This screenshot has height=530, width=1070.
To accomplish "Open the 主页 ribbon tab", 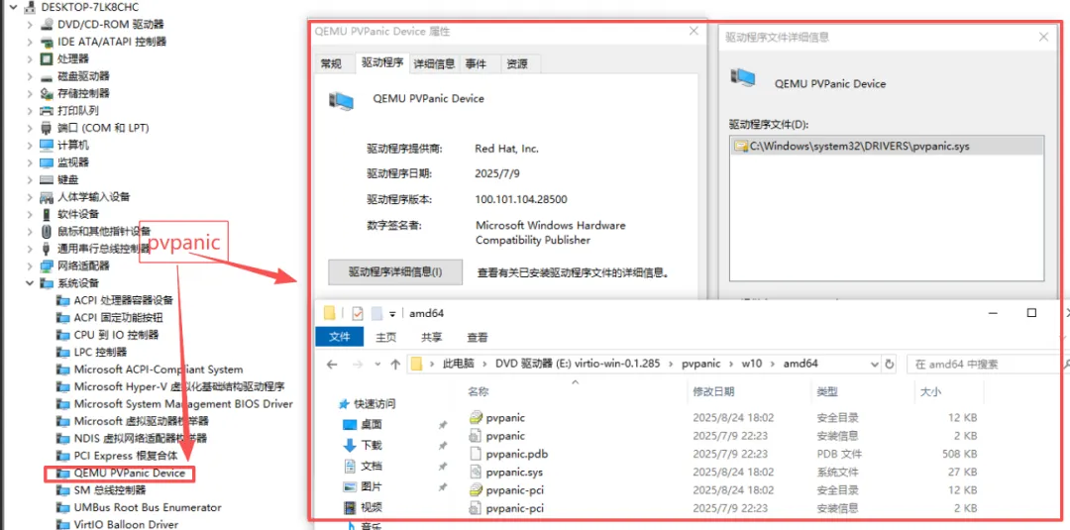I will click(x=386, y=337).
